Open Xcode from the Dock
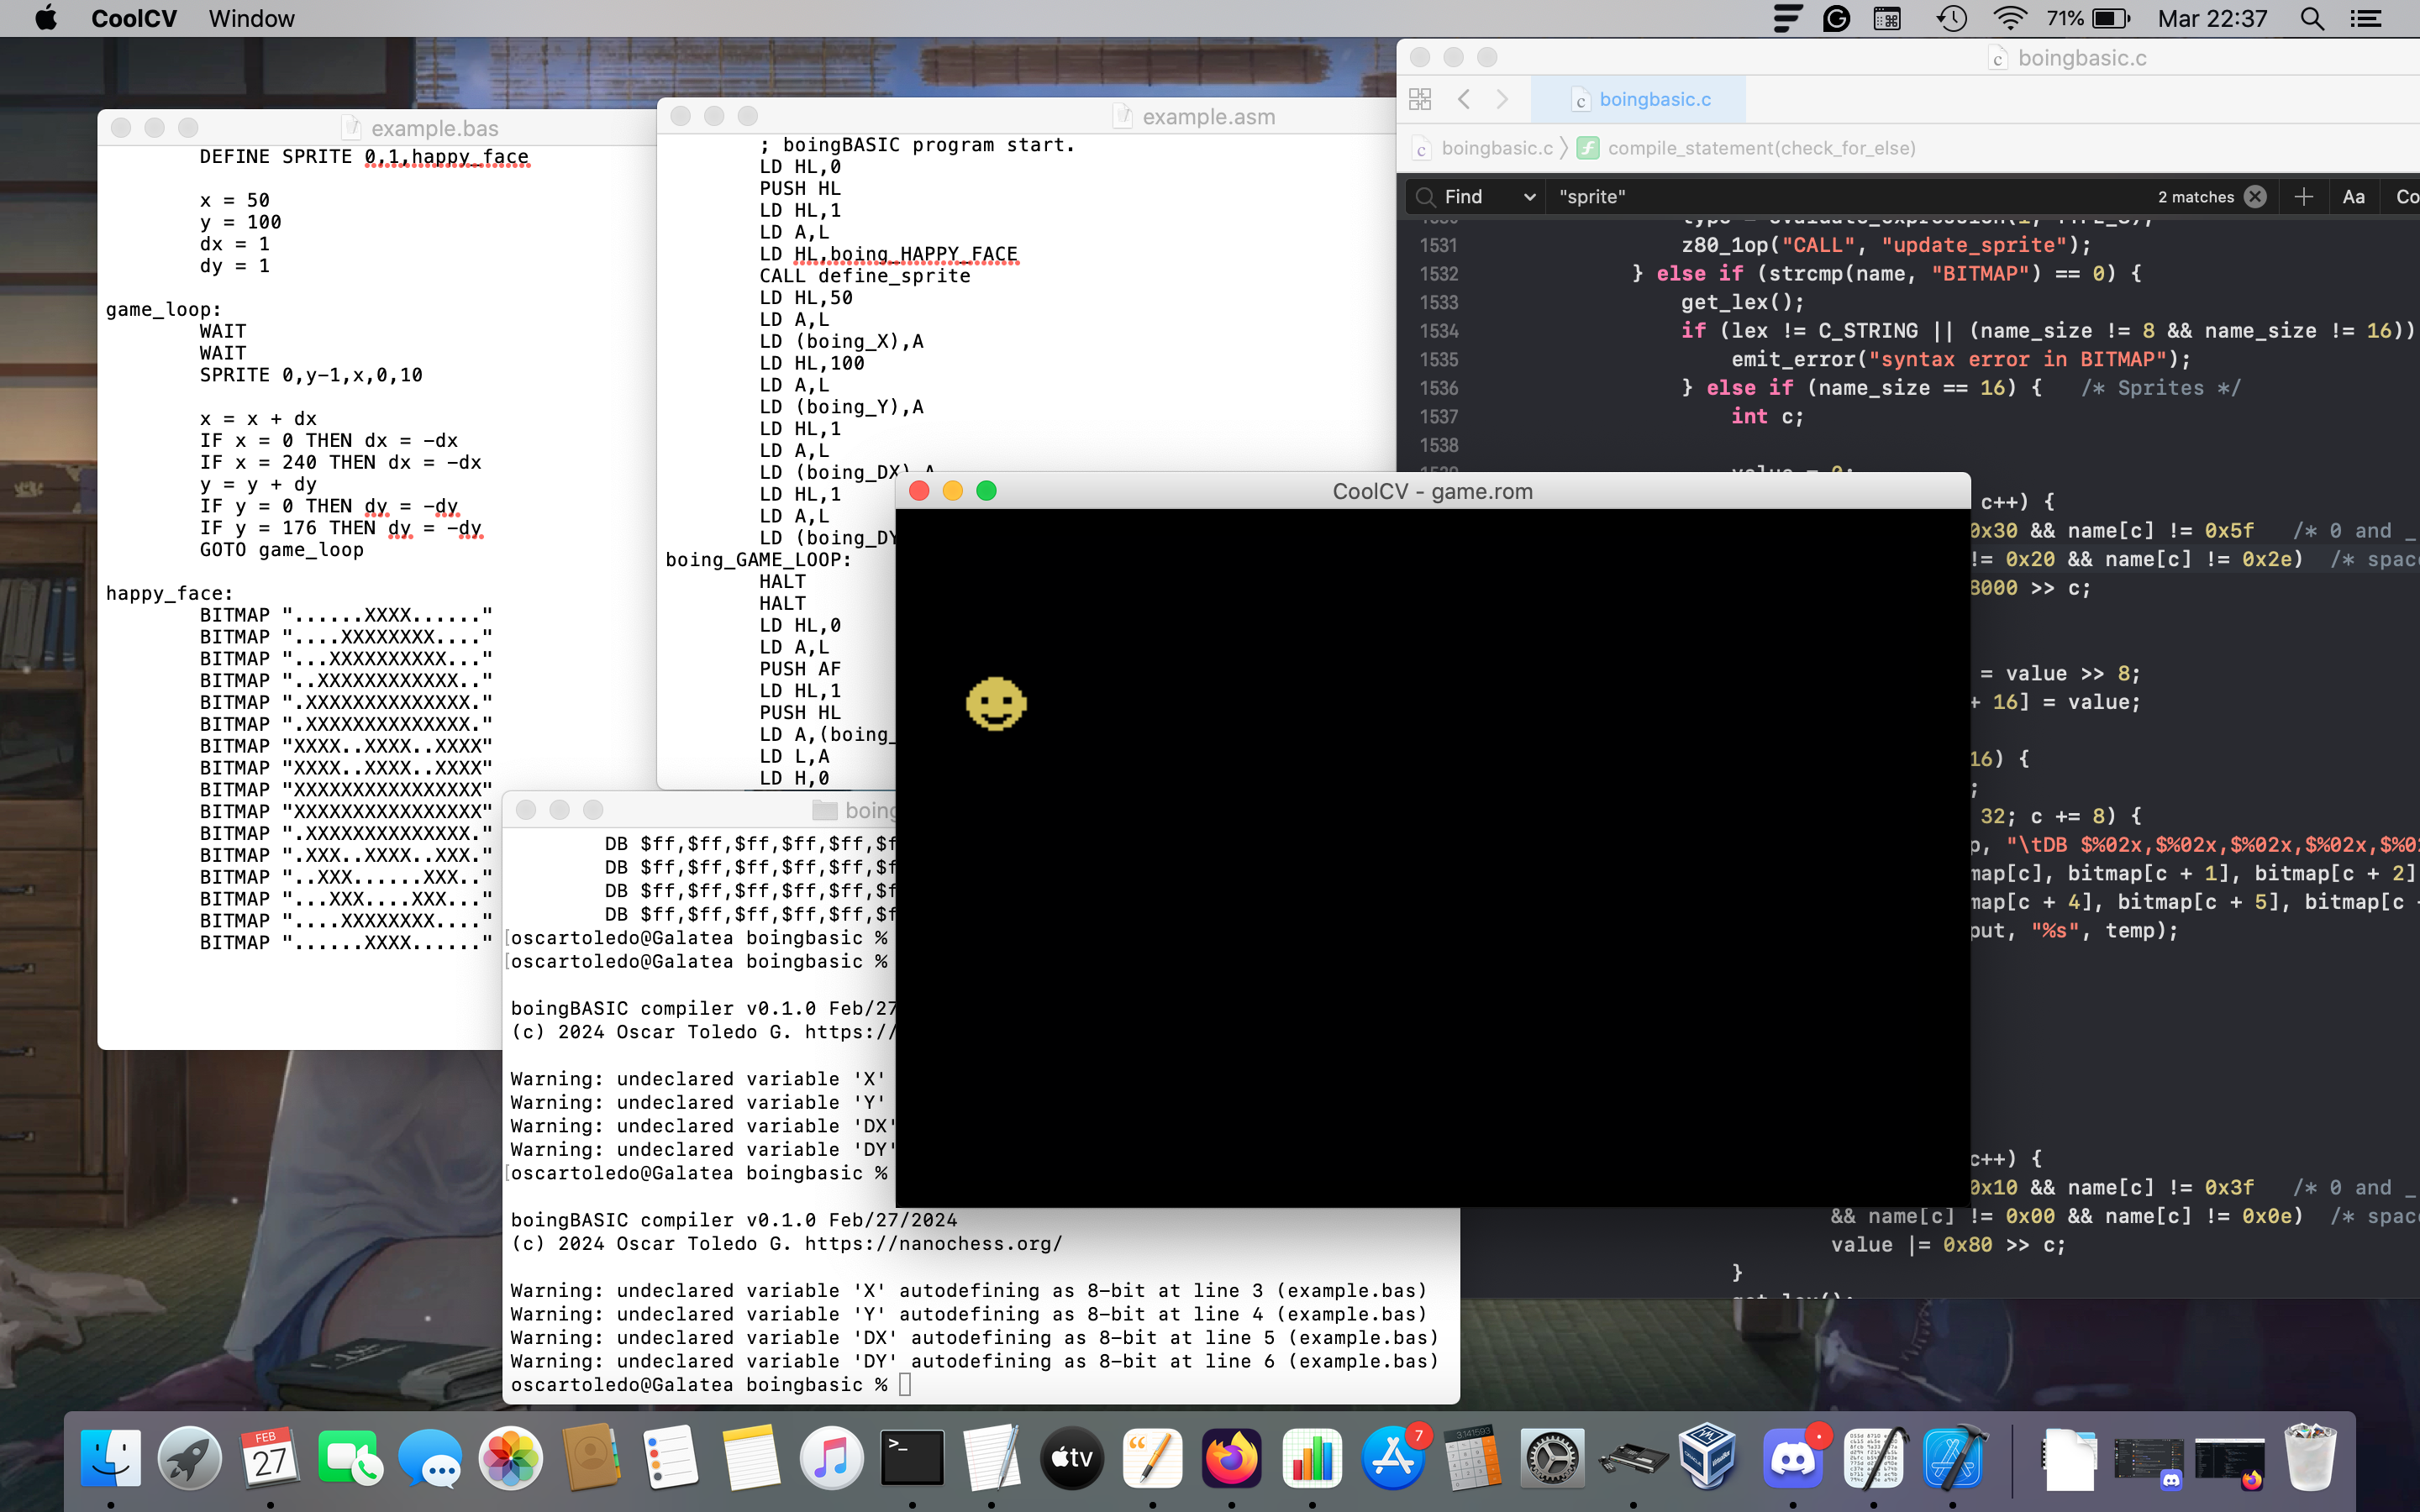Image resolution: width=2420 pixels, height=1512 pixels. click(1953, 1459)
